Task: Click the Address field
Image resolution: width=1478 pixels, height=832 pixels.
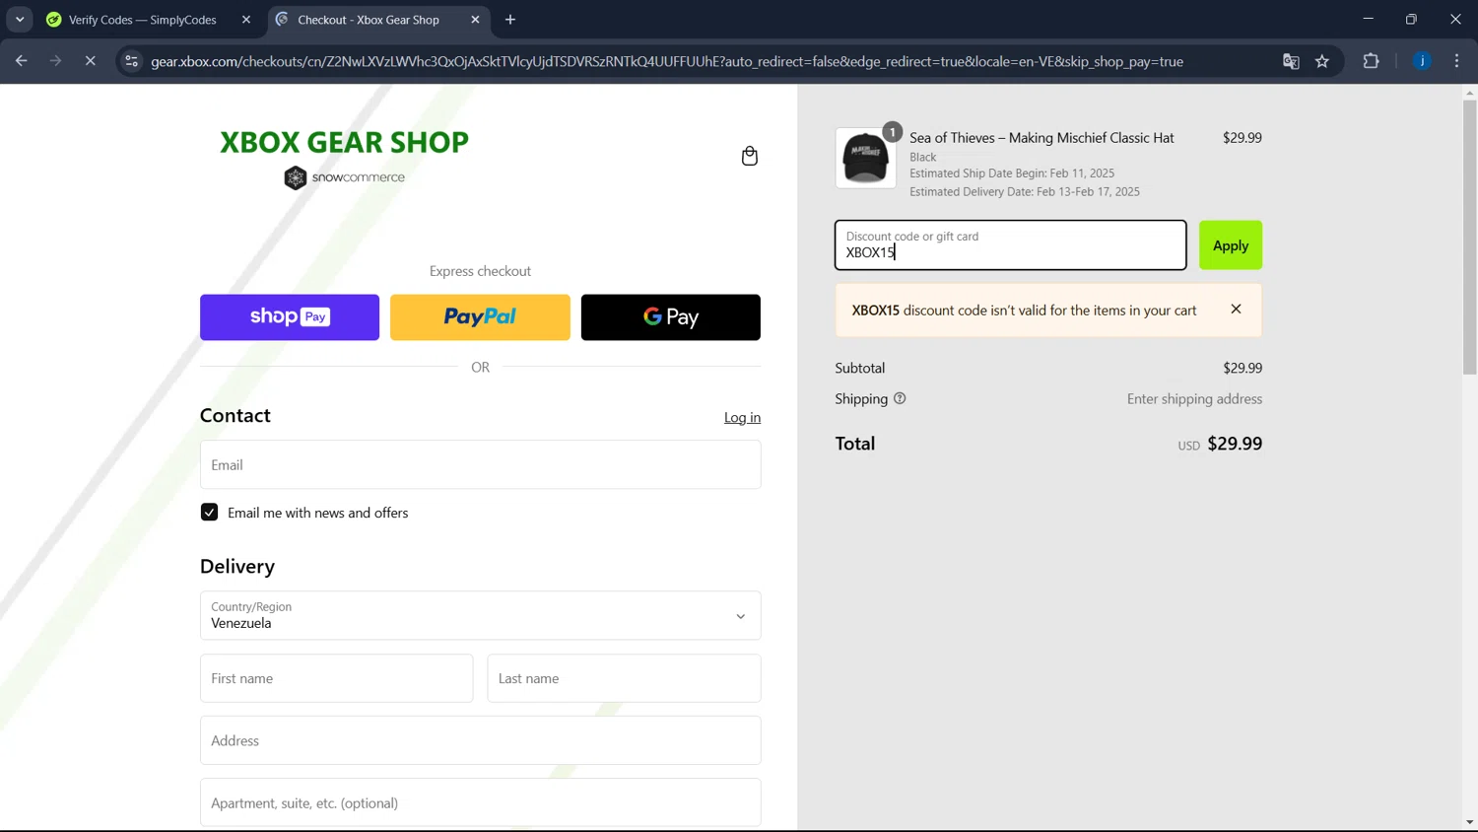Action: point(480,740)
